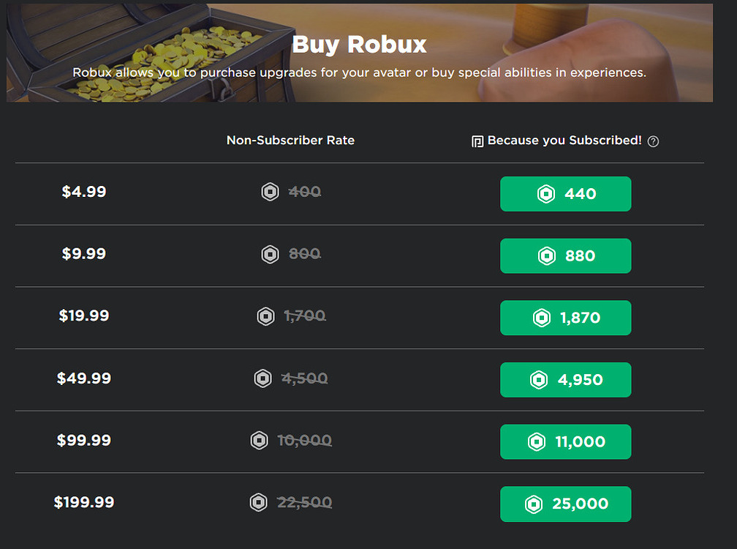
Task: Select the 11,000 Robux green button
Action: tap(565, 441)
